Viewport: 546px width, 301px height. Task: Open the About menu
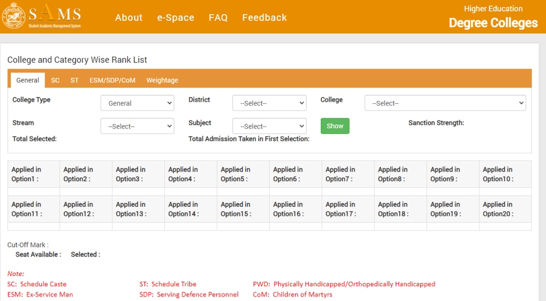(129, 18)
